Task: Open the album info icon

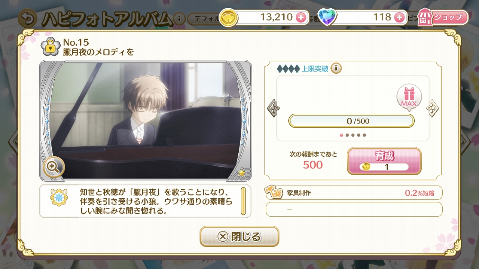Action: pos(179,18)
